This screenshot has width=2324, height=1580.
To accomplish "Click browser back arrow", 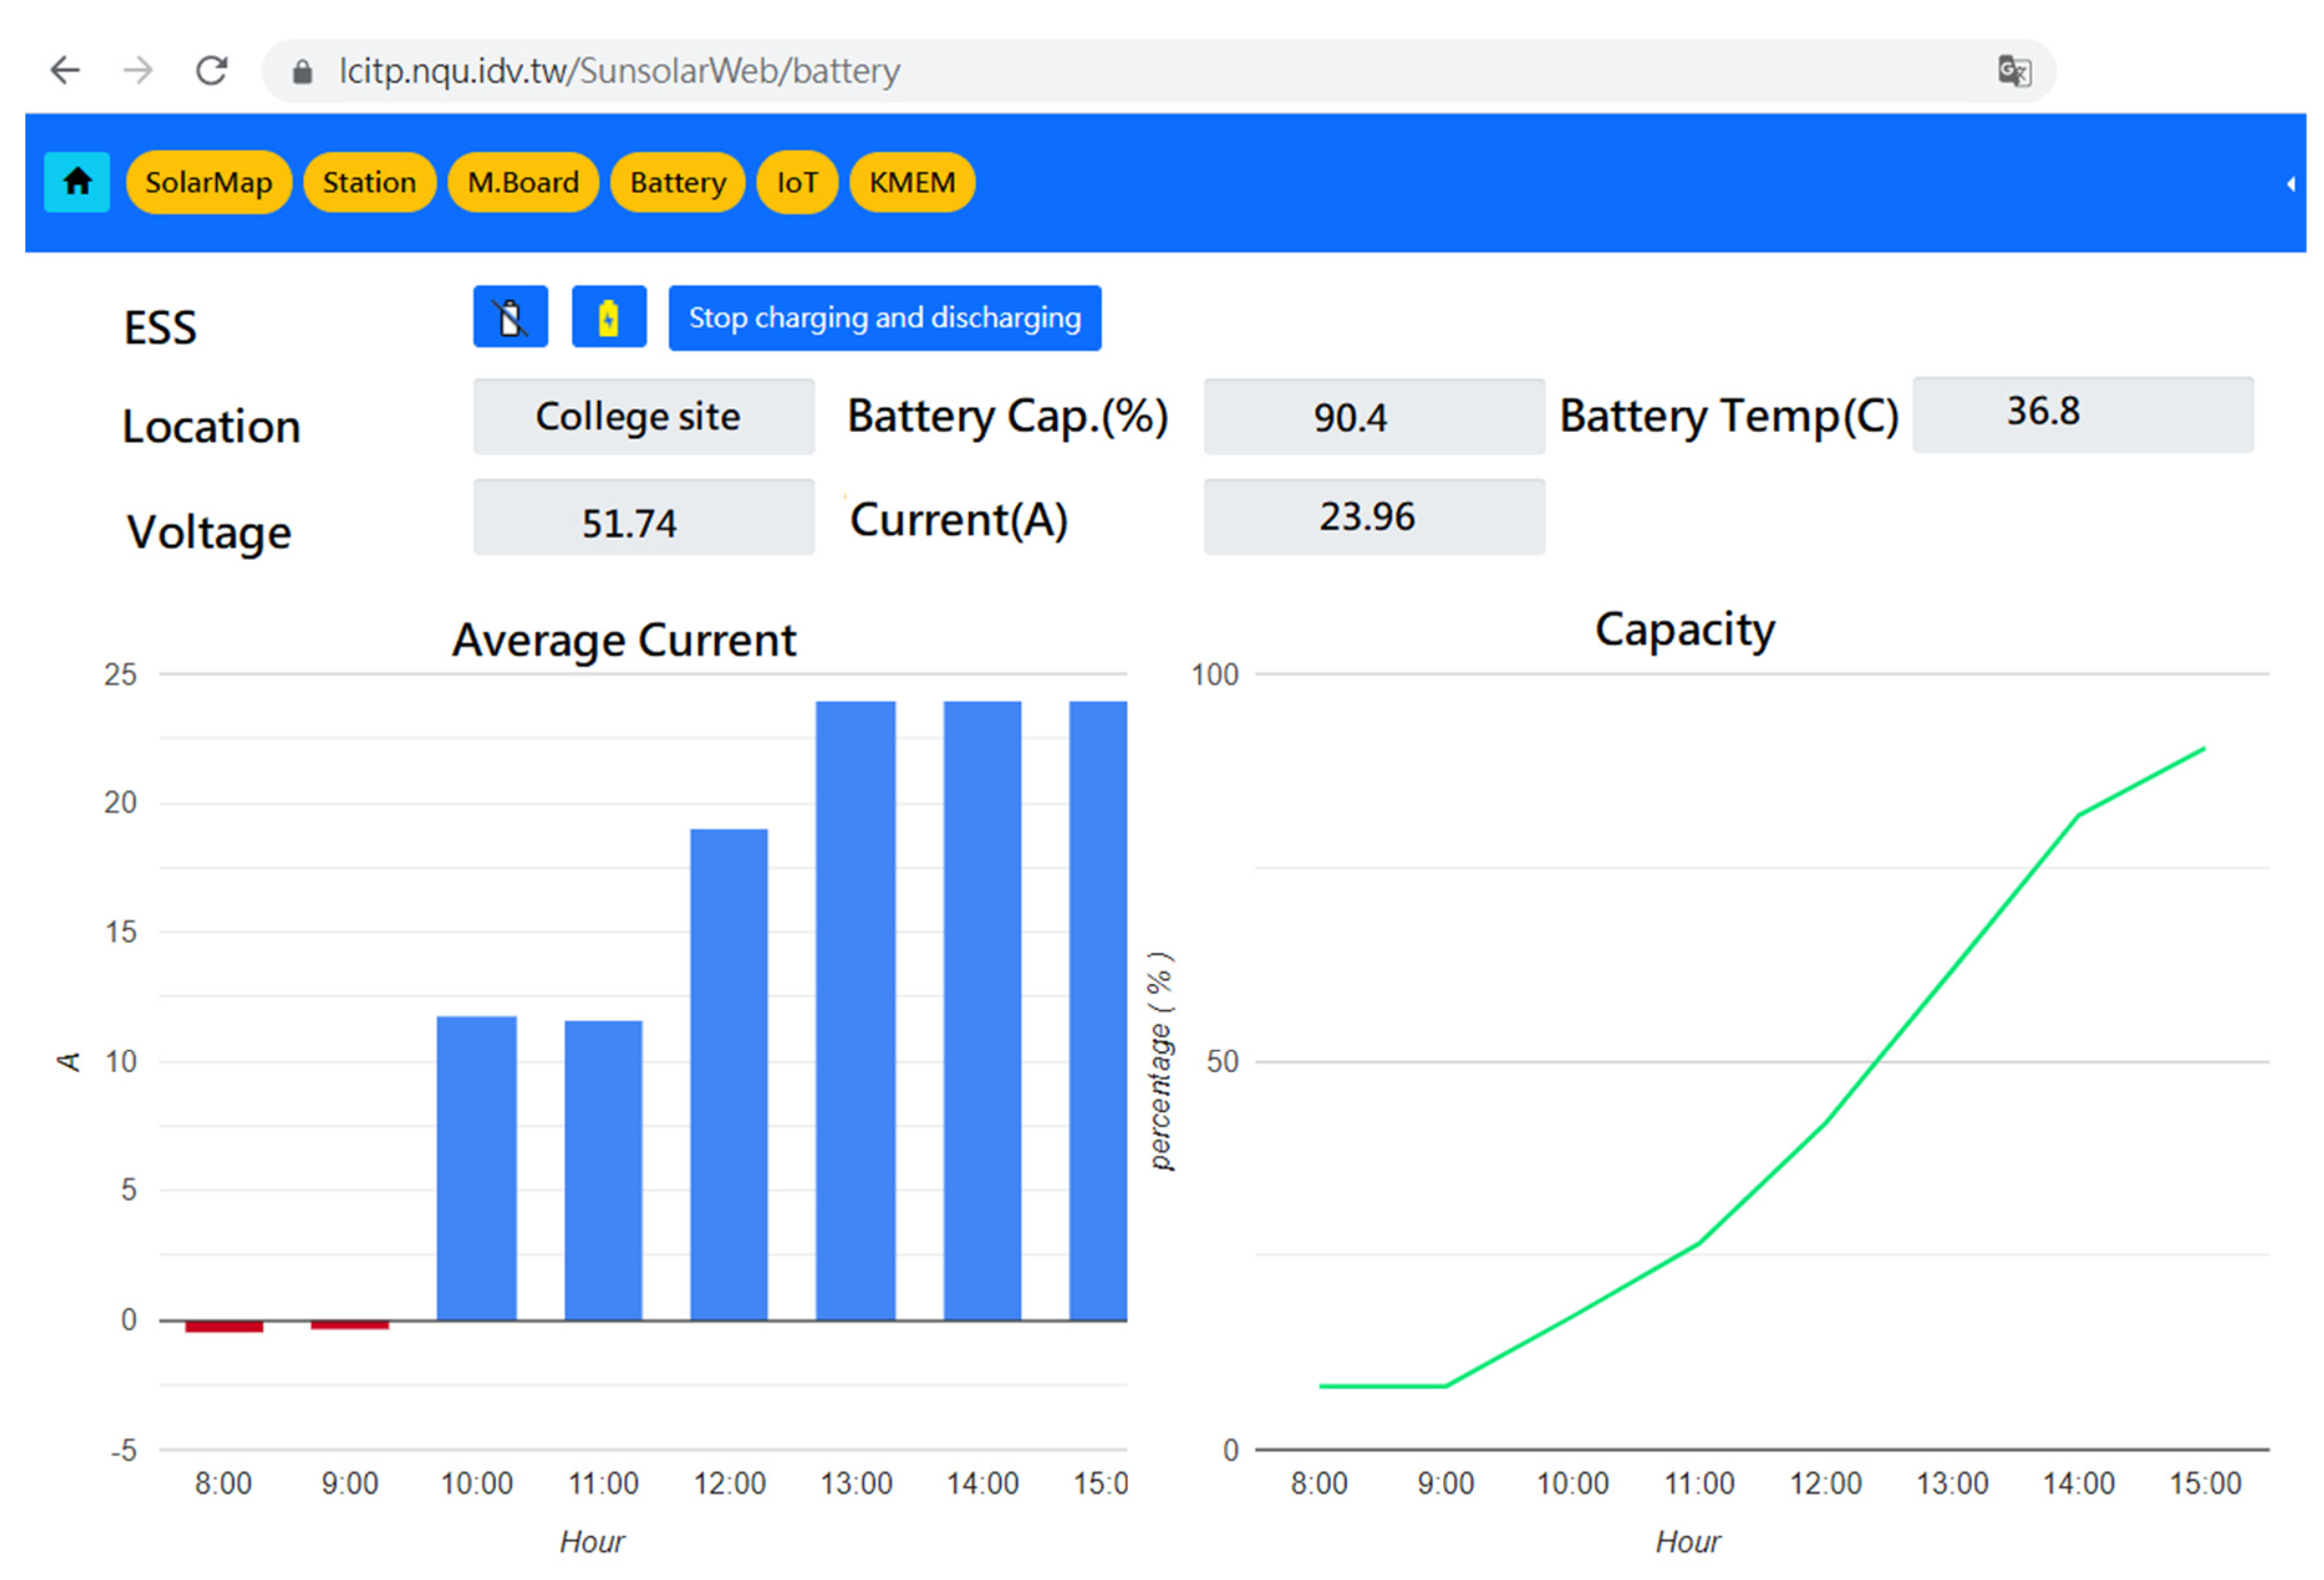I will coord(65,71).
